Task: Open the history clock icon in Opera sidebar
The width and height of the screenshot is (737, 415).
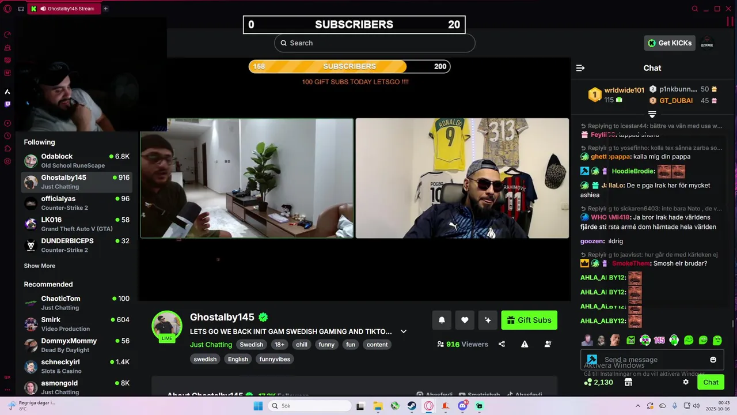Action: point(7,136)
